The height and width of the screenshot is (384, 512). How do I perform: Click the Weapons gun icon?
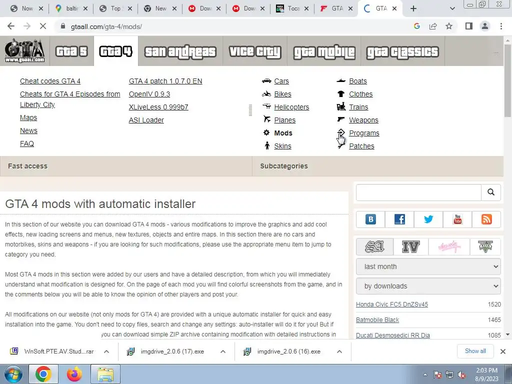tap(341, 119)
